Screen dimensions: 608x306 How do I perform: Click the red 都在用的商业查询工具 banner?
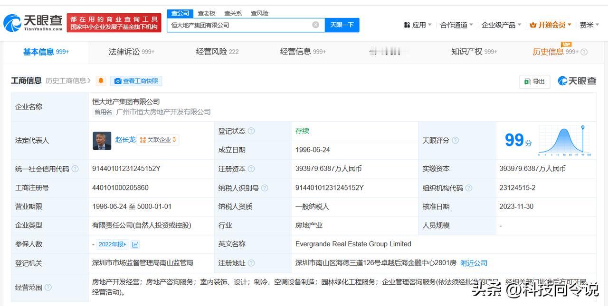tap(114, 23)
